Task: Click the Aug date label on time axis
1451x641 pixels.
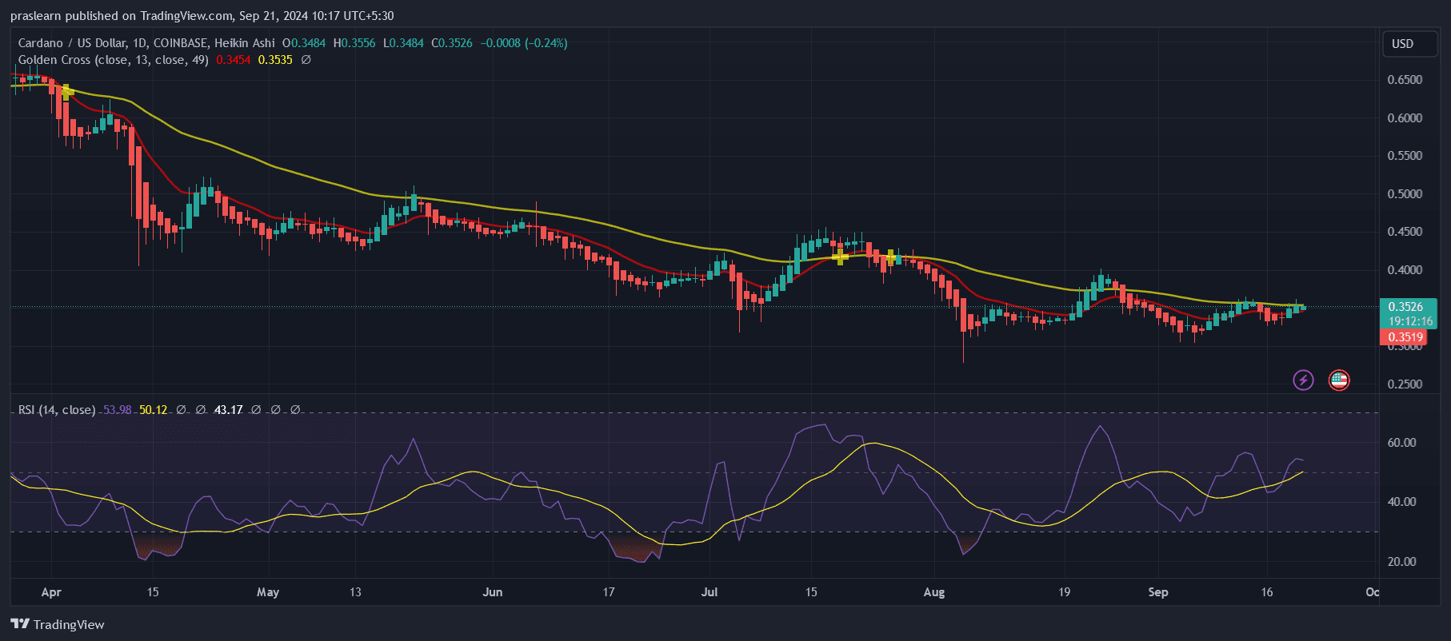Action: 934,592
